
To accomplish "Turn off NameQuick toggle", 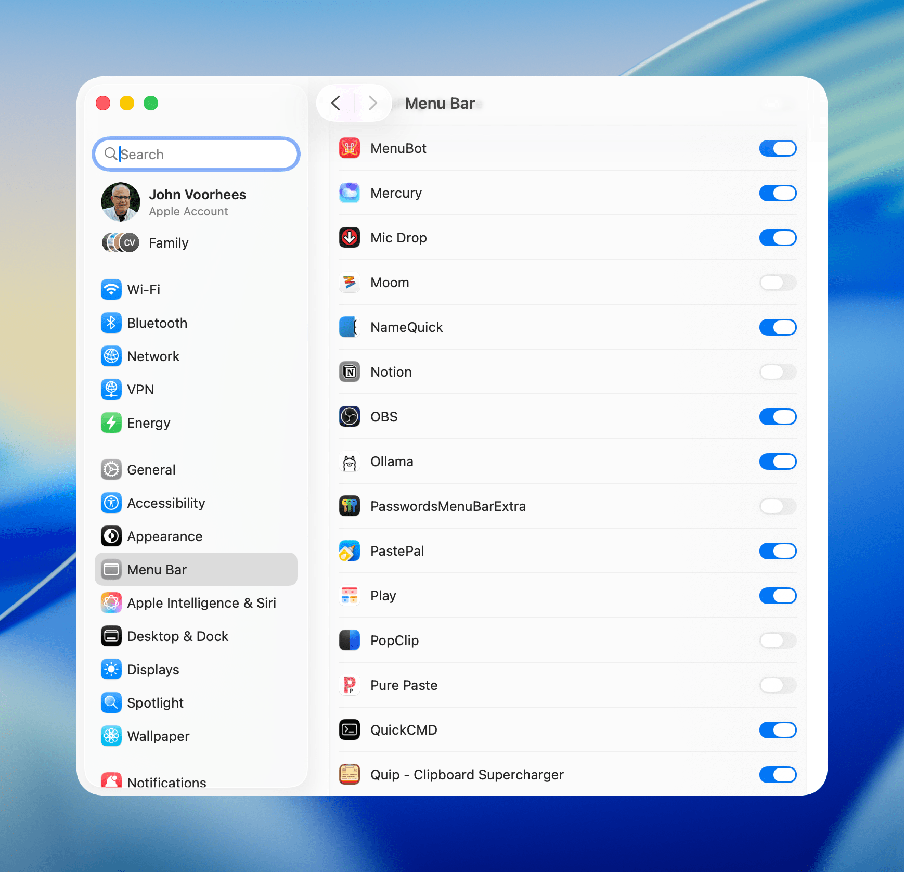I will (x=778, y=327).
